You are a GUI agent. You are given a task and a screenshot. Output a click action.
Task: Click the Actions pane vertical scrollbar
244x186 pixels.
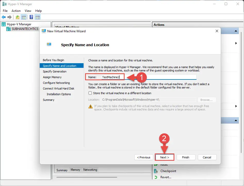[x=241, y=93]
